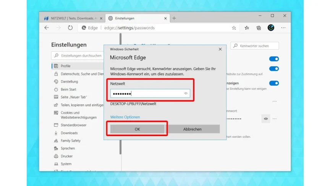Toggle the second blue switch
This screenshot has width=330, height=186.
pyautogui.click(x=274, y=69)
